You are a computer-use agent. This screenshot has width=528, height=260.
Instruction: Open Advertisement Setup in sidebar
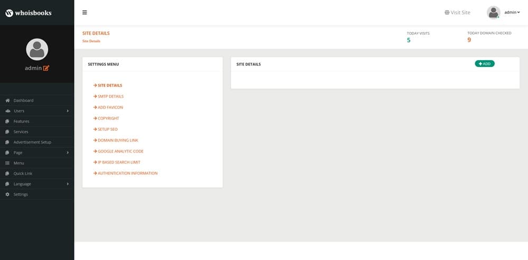click(x=32, y=142)
